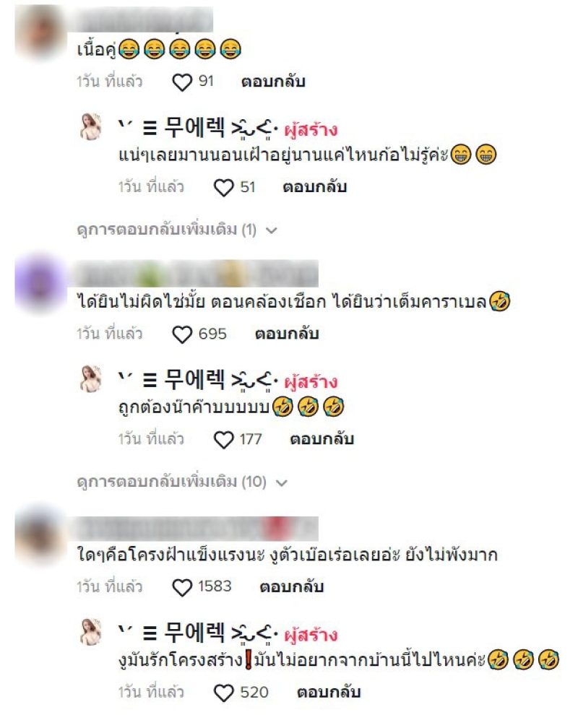The height and width of the screenshot is (715, 578).
Task: Open the third commenter's blurred avatar
Action: [x=40, y=536]
